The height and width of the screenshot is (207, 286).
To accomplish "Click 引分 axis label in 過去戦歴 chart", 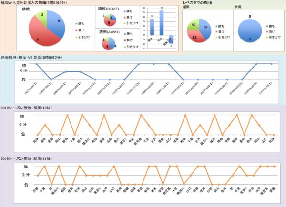I will tap(24, 70).
